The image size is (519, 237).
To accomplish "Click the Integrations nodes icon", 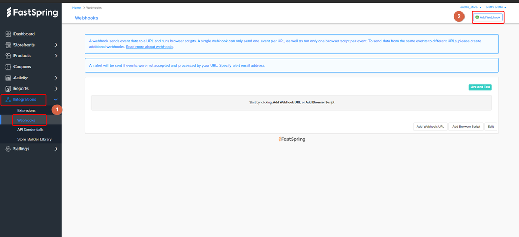I will pyautogui.click(x=8, y=100).
